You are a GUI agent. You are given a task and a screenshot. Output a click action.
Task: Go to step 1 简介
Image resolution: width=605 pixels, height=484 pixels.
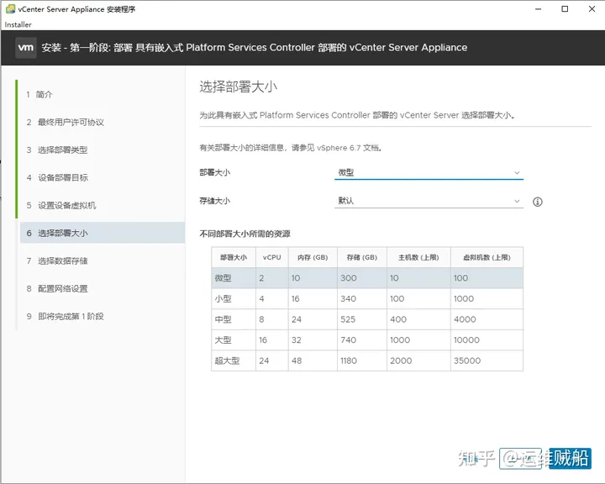44,95
